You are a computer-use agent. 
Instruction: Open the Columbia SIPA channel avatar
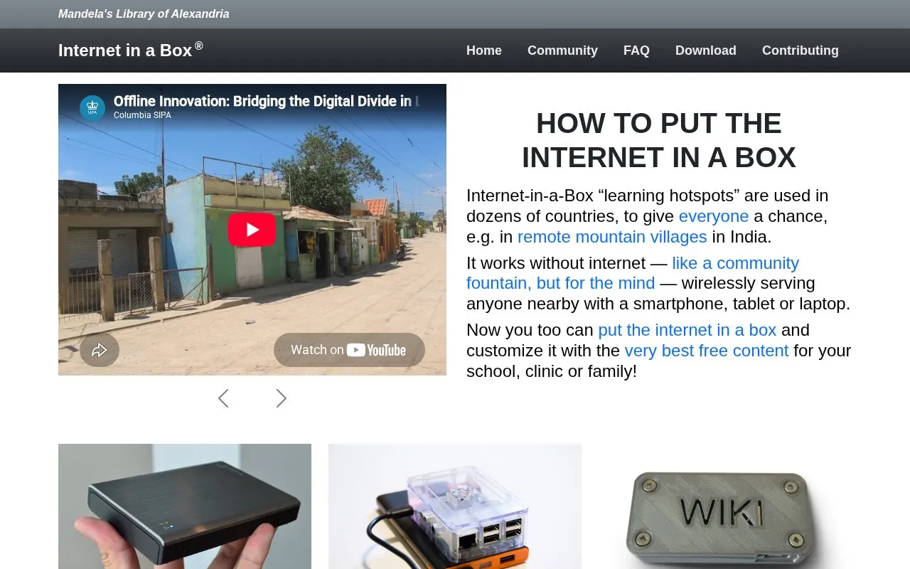[92, 108]
